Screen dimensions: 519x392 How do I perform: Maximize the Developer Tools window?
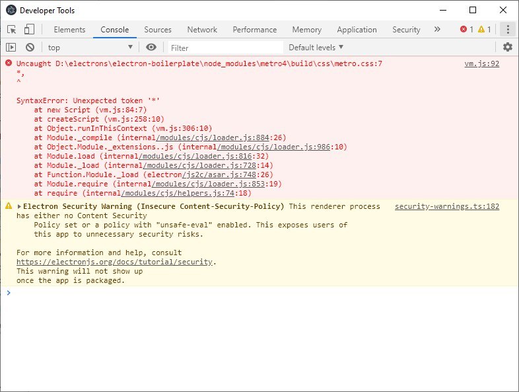click(473, 11)
